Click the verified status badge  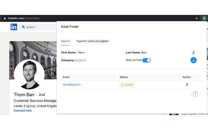(x=127, y=85)
